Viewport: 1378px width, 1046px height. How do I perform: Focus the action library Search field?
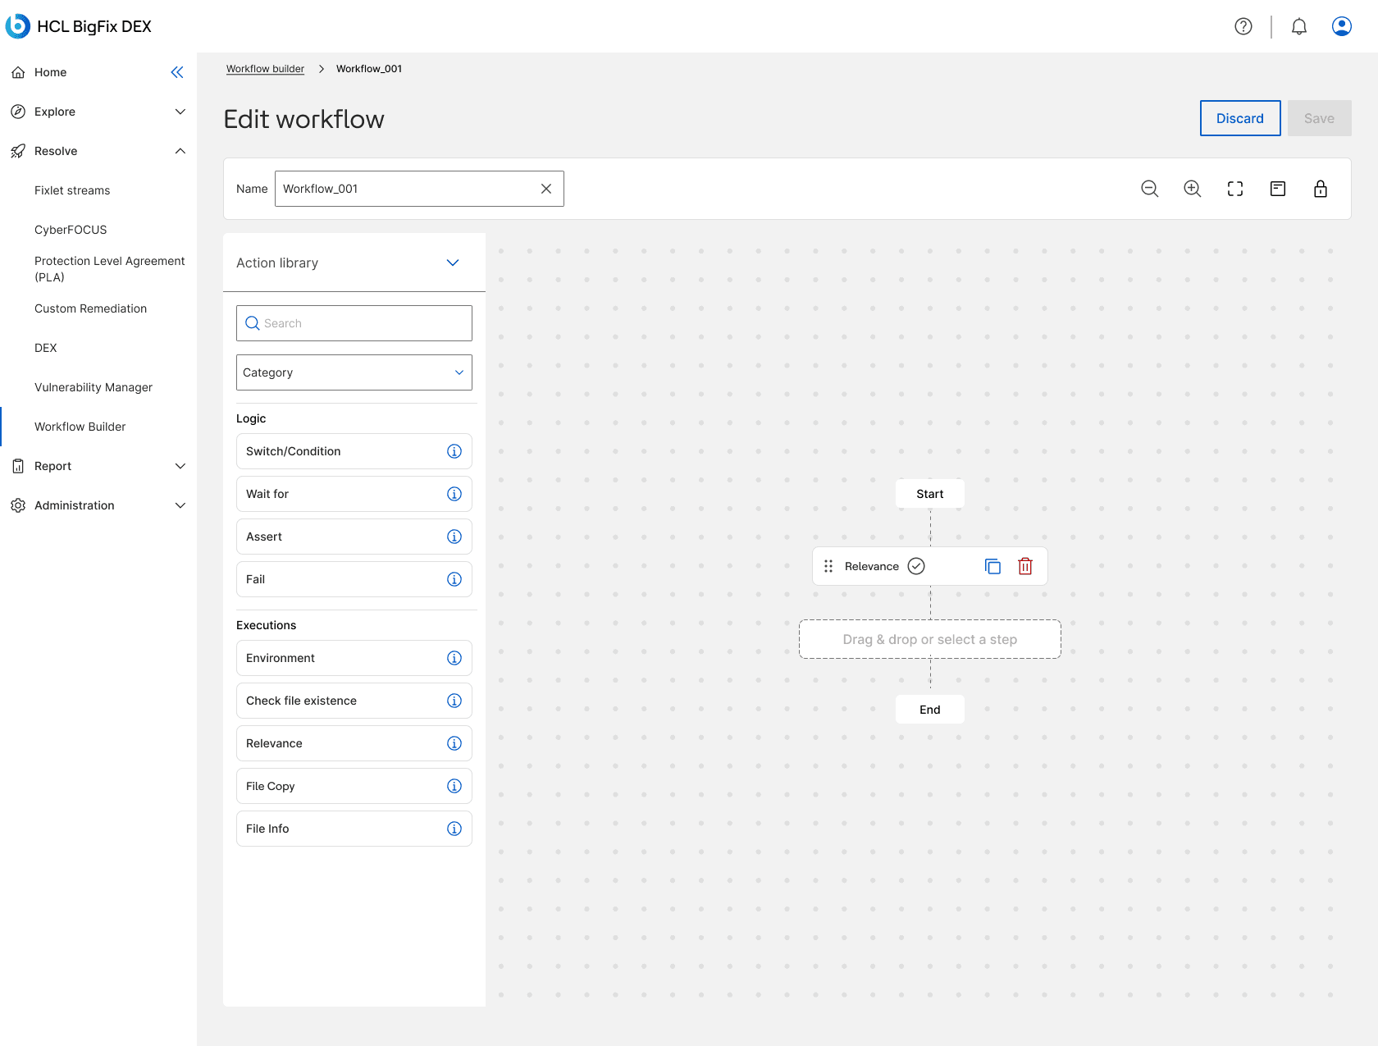click(354, 323)
